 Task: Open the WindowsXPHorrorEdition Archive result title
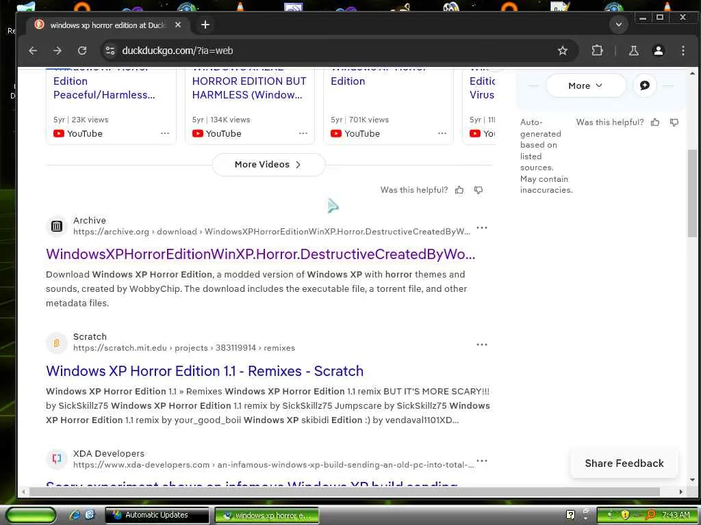click(x=260, y=254)
